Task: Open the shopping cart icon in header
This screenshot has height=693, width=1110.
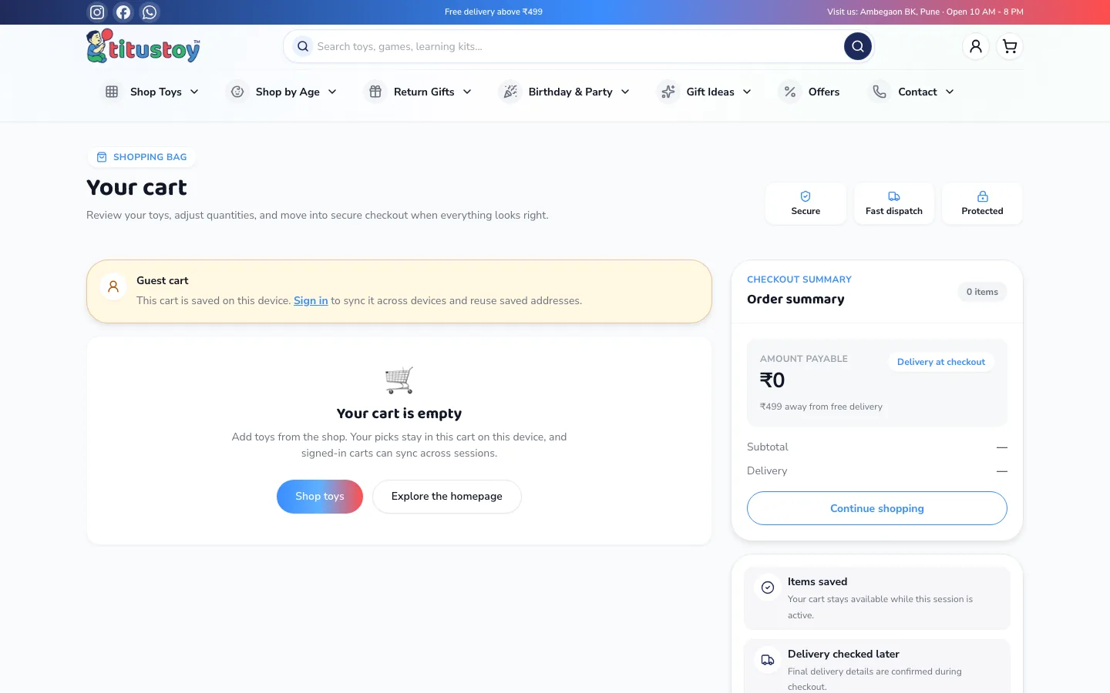Action: 1010,46
